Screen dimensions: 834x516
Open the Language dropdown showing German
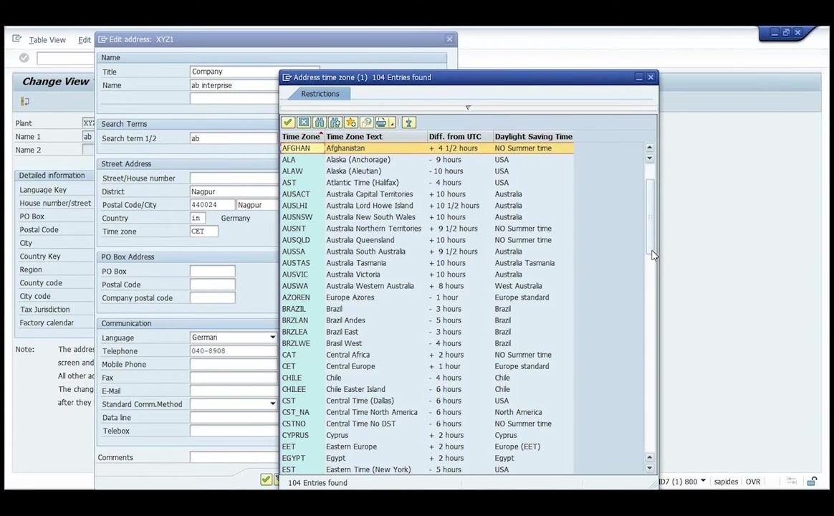click(x=272, y=338)
